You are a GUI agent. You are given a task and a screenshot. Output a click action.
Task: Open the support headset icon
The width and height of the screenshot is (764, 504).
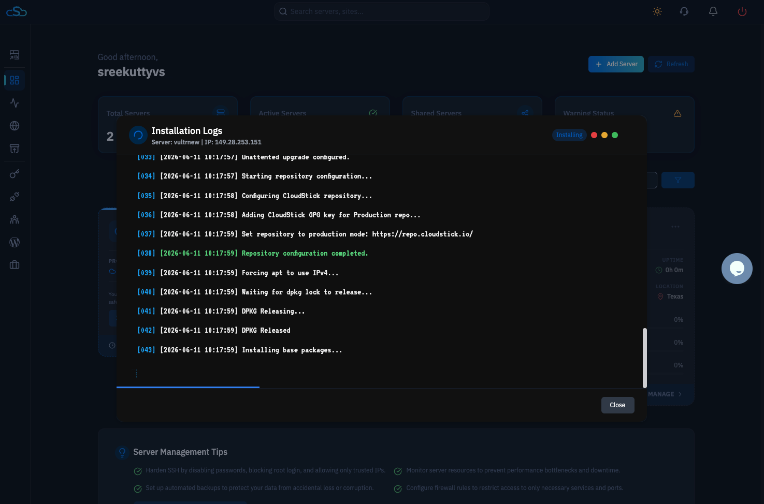(684, 11)
